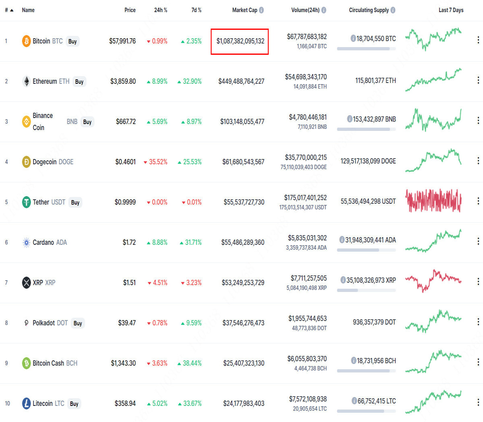Image resolution: width=483 pixels, height=422 pixels.
Task: Click info icon beside 35,108,326,973 XRP supply
Action: (343, 280)
